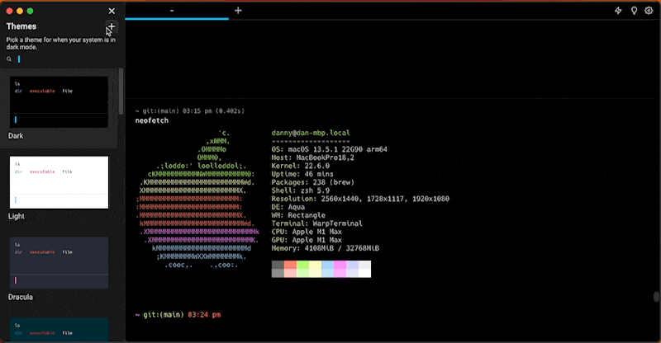Close the Themes side panel
Screen dimensions: 661x343
click(x=112, y=11)
